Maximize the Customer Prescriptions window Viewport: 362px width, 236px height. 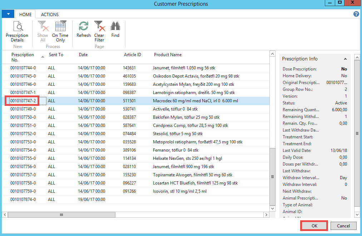(340, 3)
